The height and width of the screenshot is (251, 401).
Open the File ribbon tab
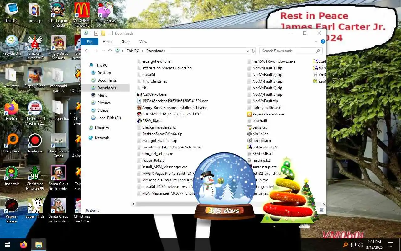click(x=90, y=42)
